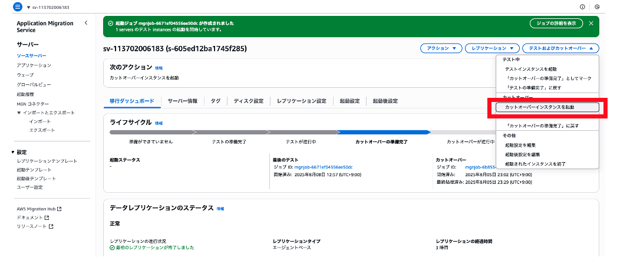617x267 pixels.
Task: Collapse インポートとエクスポート sidebar section
Action: tap(19, 113)
